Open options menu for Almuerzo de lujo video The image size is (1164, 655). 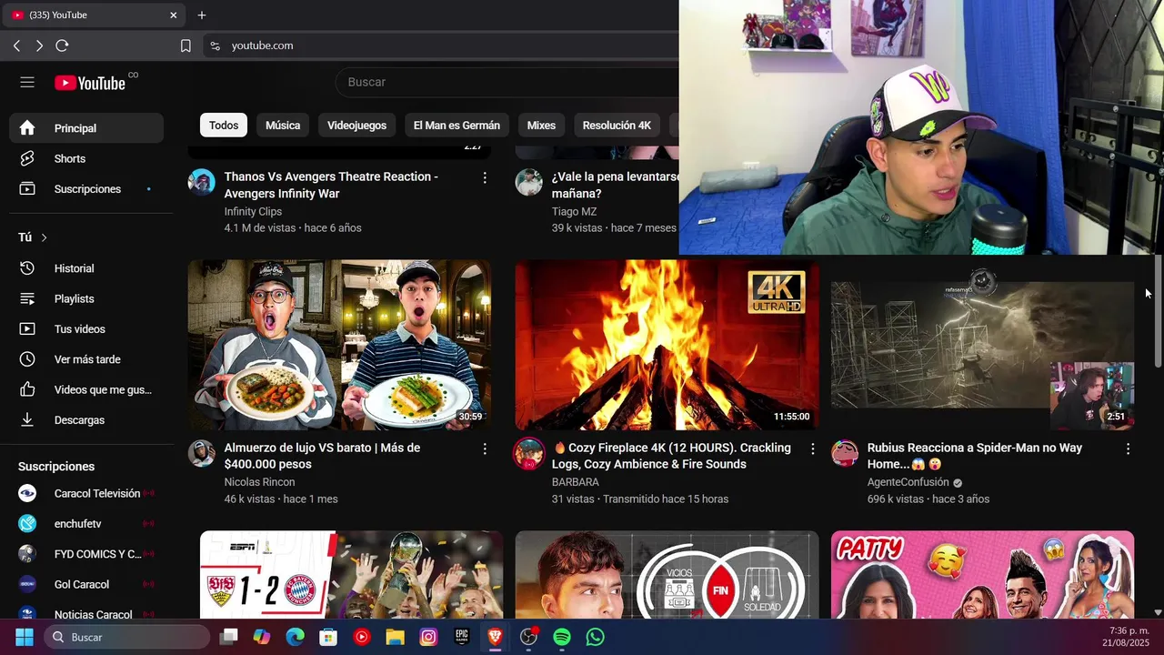tap(485, 448)
